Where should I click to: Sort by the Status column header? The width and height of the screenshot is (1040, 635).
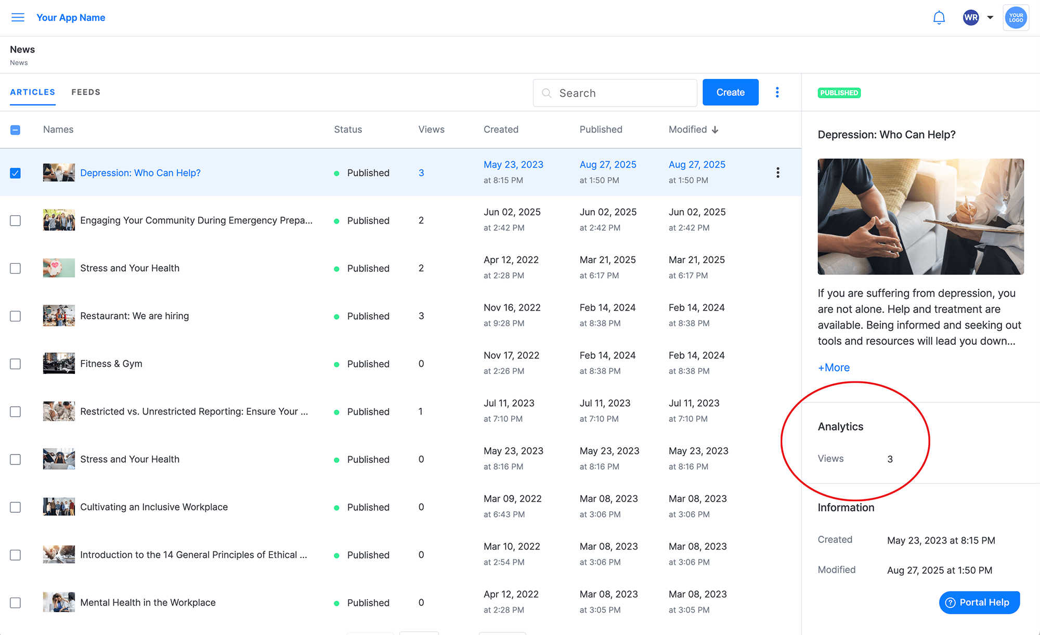[348, 129]
